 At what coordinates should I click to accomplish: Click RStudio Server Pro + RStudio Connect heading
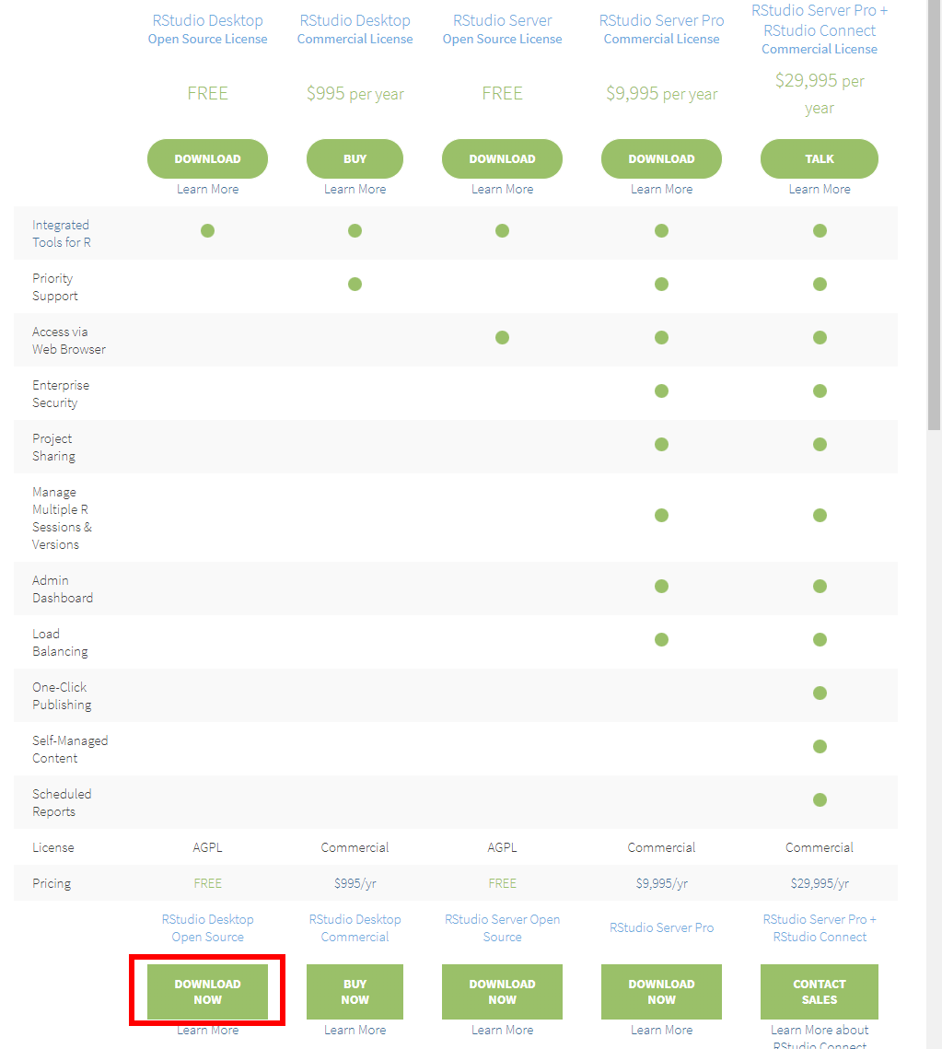click(819, 29)
